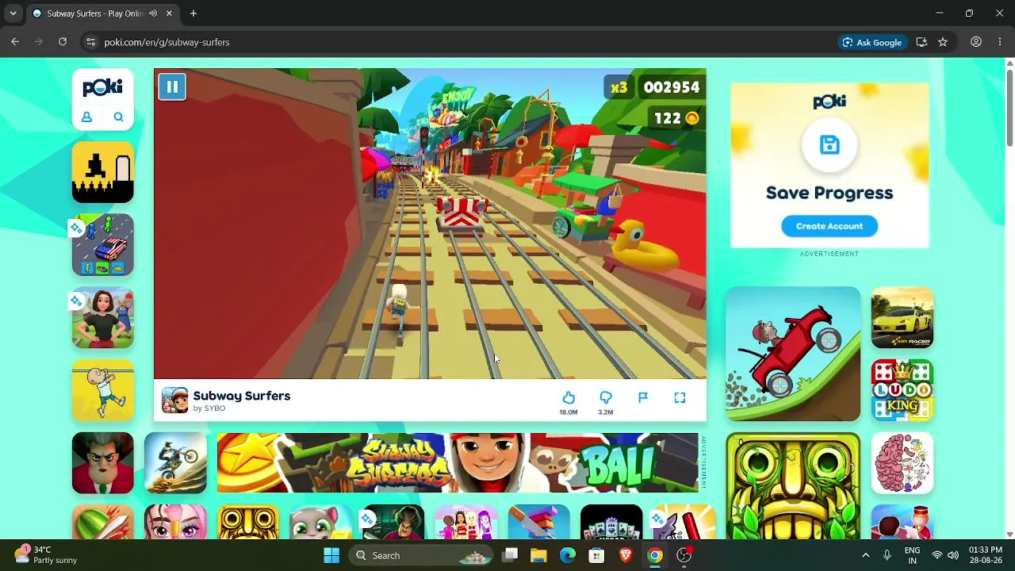Image resolution: width=1015 pixels, height=571 pixels.
Task: Open the Wi-Fi network icon in tray
Action: click(937, 555)
